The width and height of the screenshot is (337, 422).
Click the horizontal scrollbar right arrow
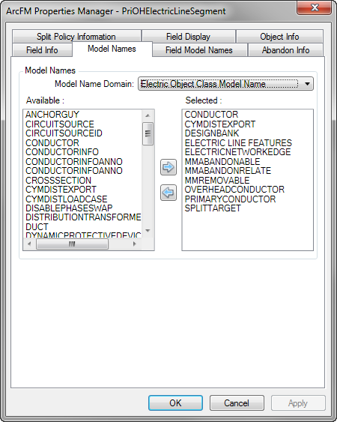coord(135,244)
